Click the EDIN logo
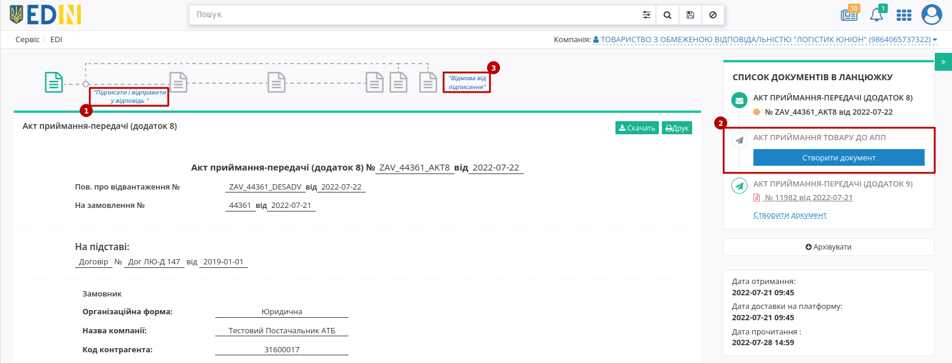The height and width of the screenshot is (363, 952). [x=45, y=15]
